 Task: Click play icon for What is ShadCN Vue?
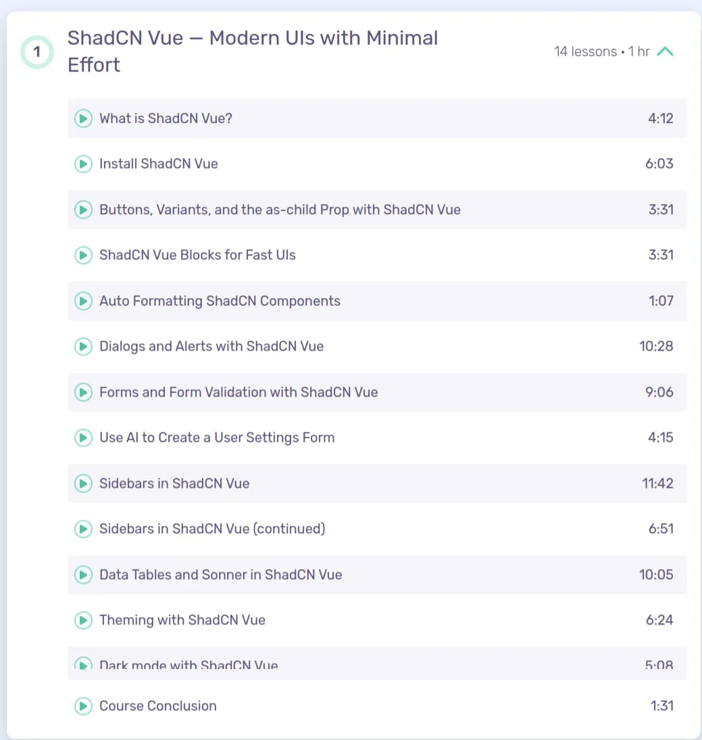point(84,118)
